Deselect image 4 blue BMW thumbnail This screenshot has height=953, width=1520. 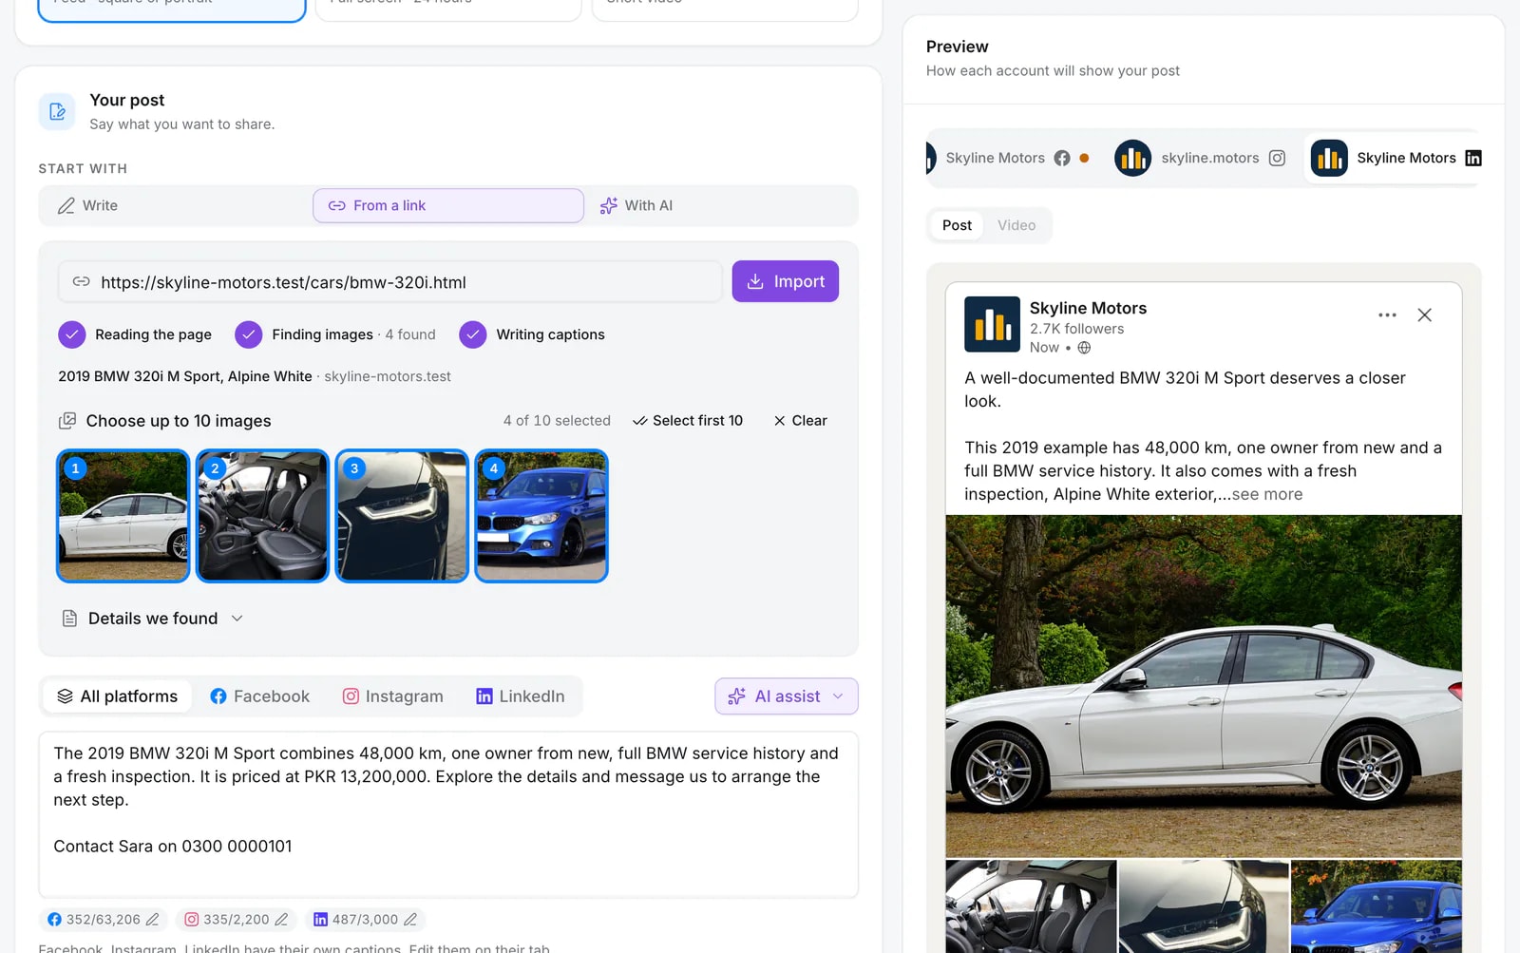(x=541, y=516)
